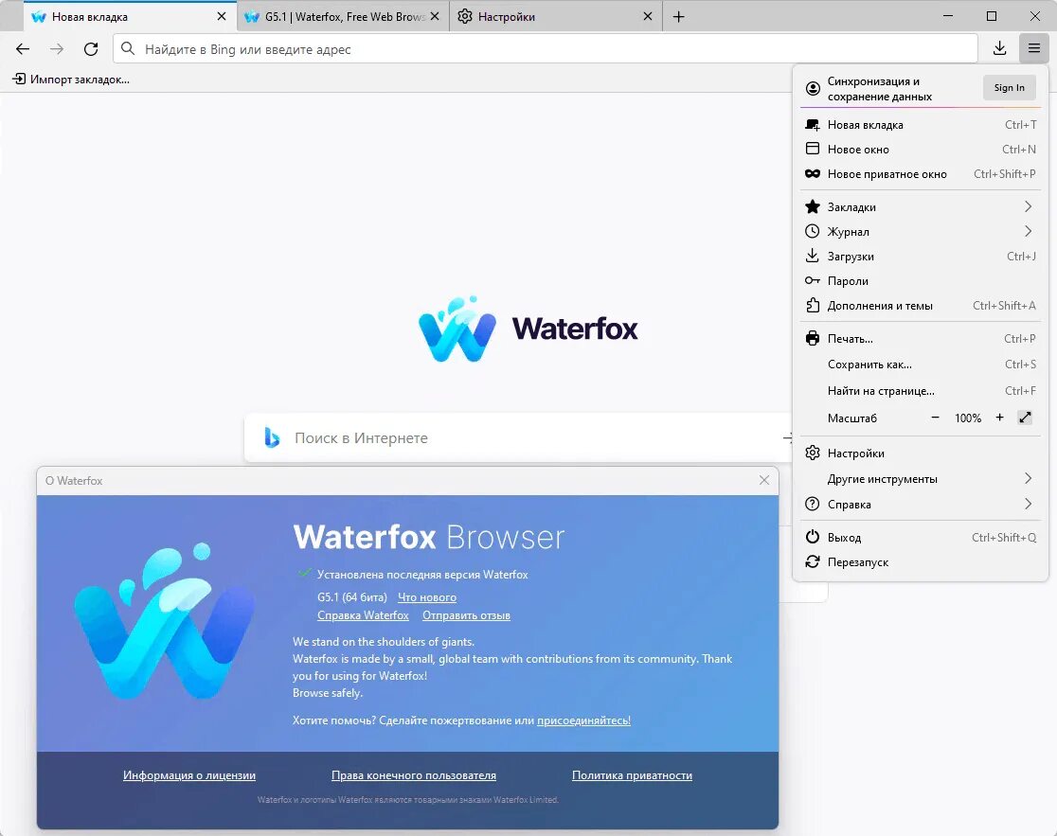The width and height of the screenshot is (1057, 836).
Task: Open Синхронизация и сохранение данных
Action: point(880,89)
